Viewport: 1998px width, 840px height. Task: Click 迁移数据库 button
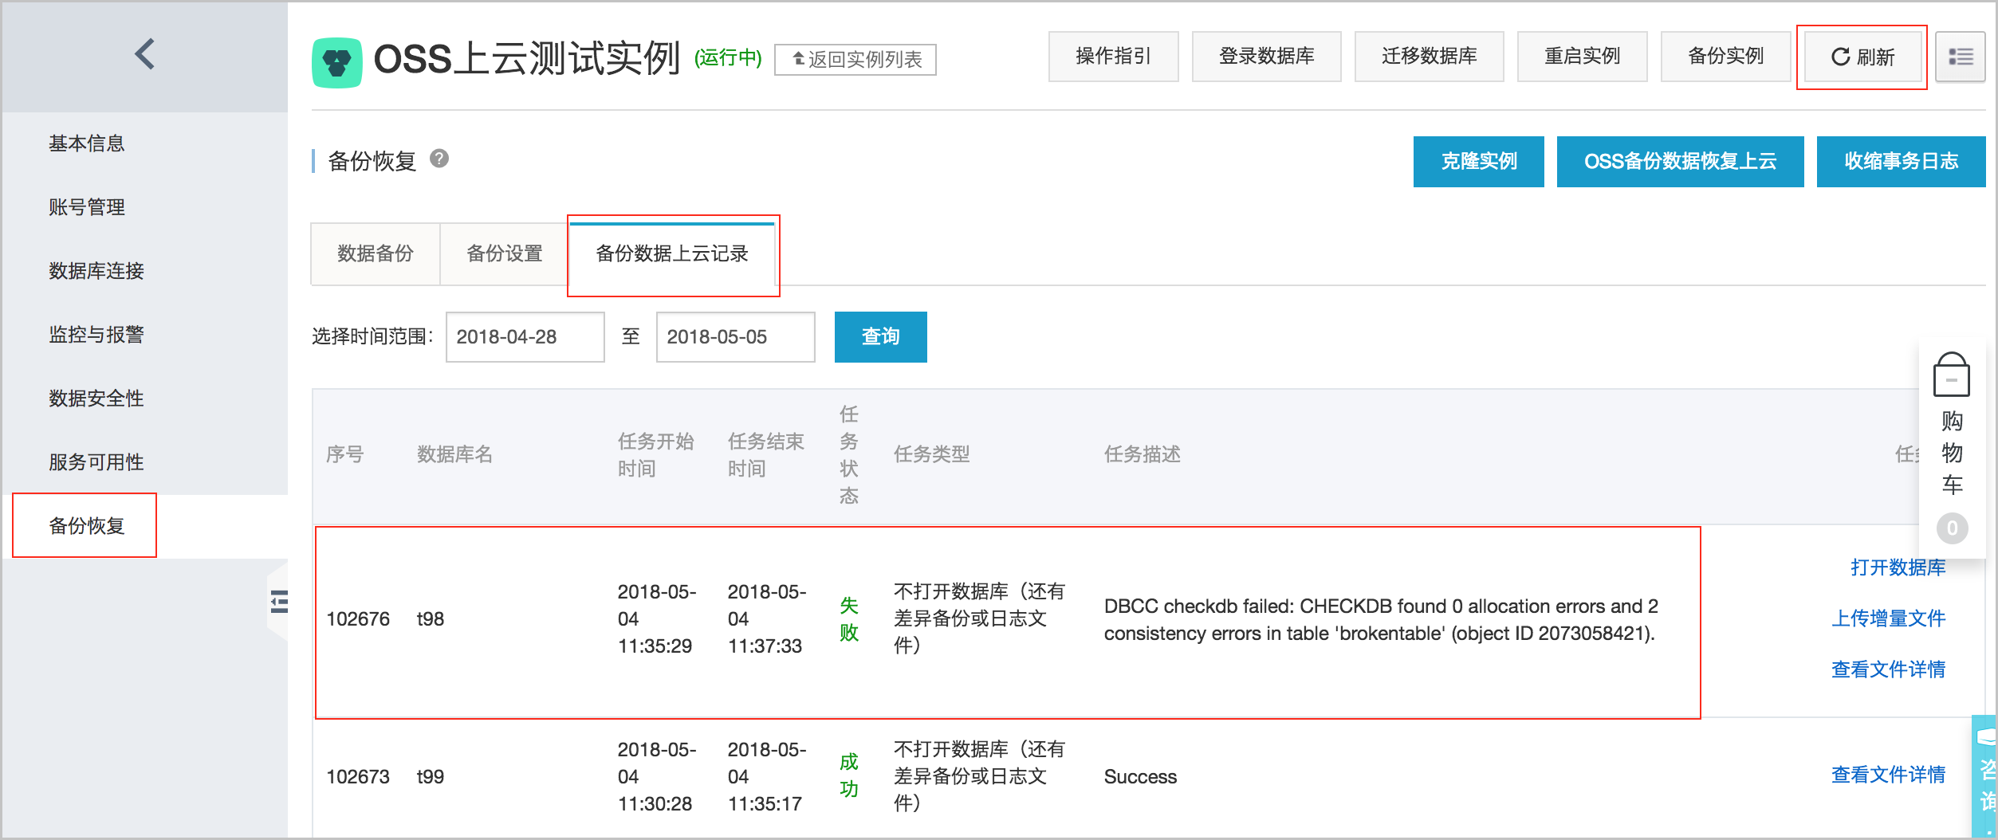(x=1429, y=57)
